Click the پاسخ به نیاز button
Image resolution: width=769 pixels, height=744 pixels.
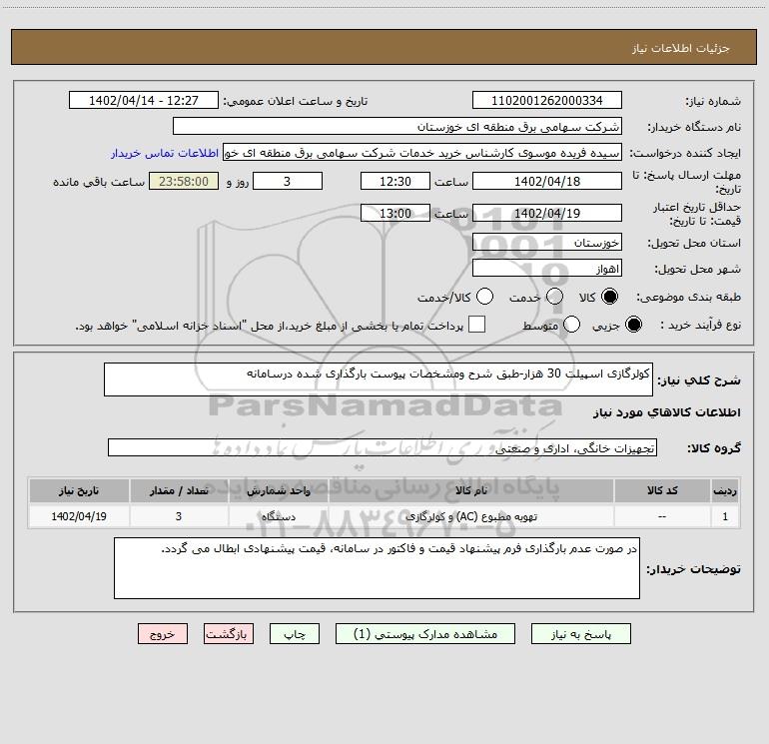[581, 634]
